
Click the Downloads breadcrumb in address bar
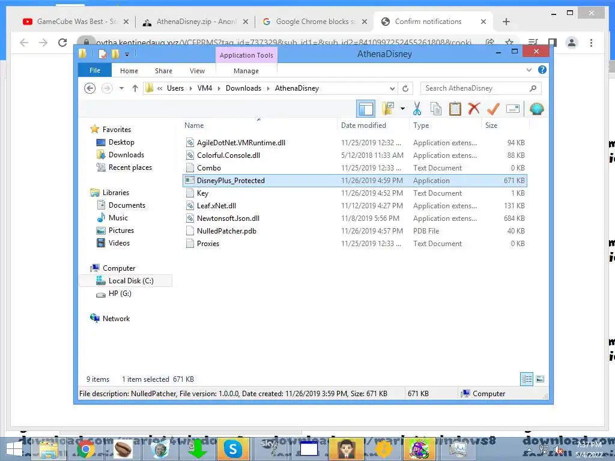pos(244,88)
